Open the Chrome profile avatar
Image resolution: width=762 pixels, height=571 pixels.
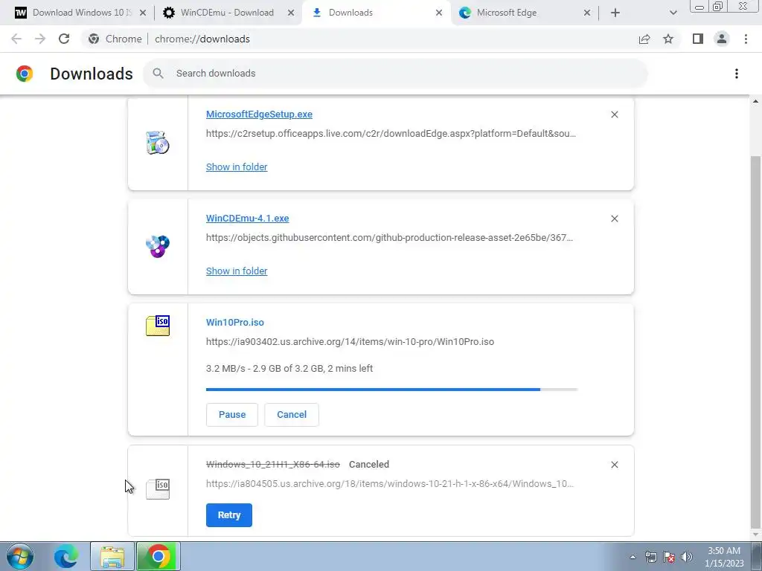(x=722, y=39)
